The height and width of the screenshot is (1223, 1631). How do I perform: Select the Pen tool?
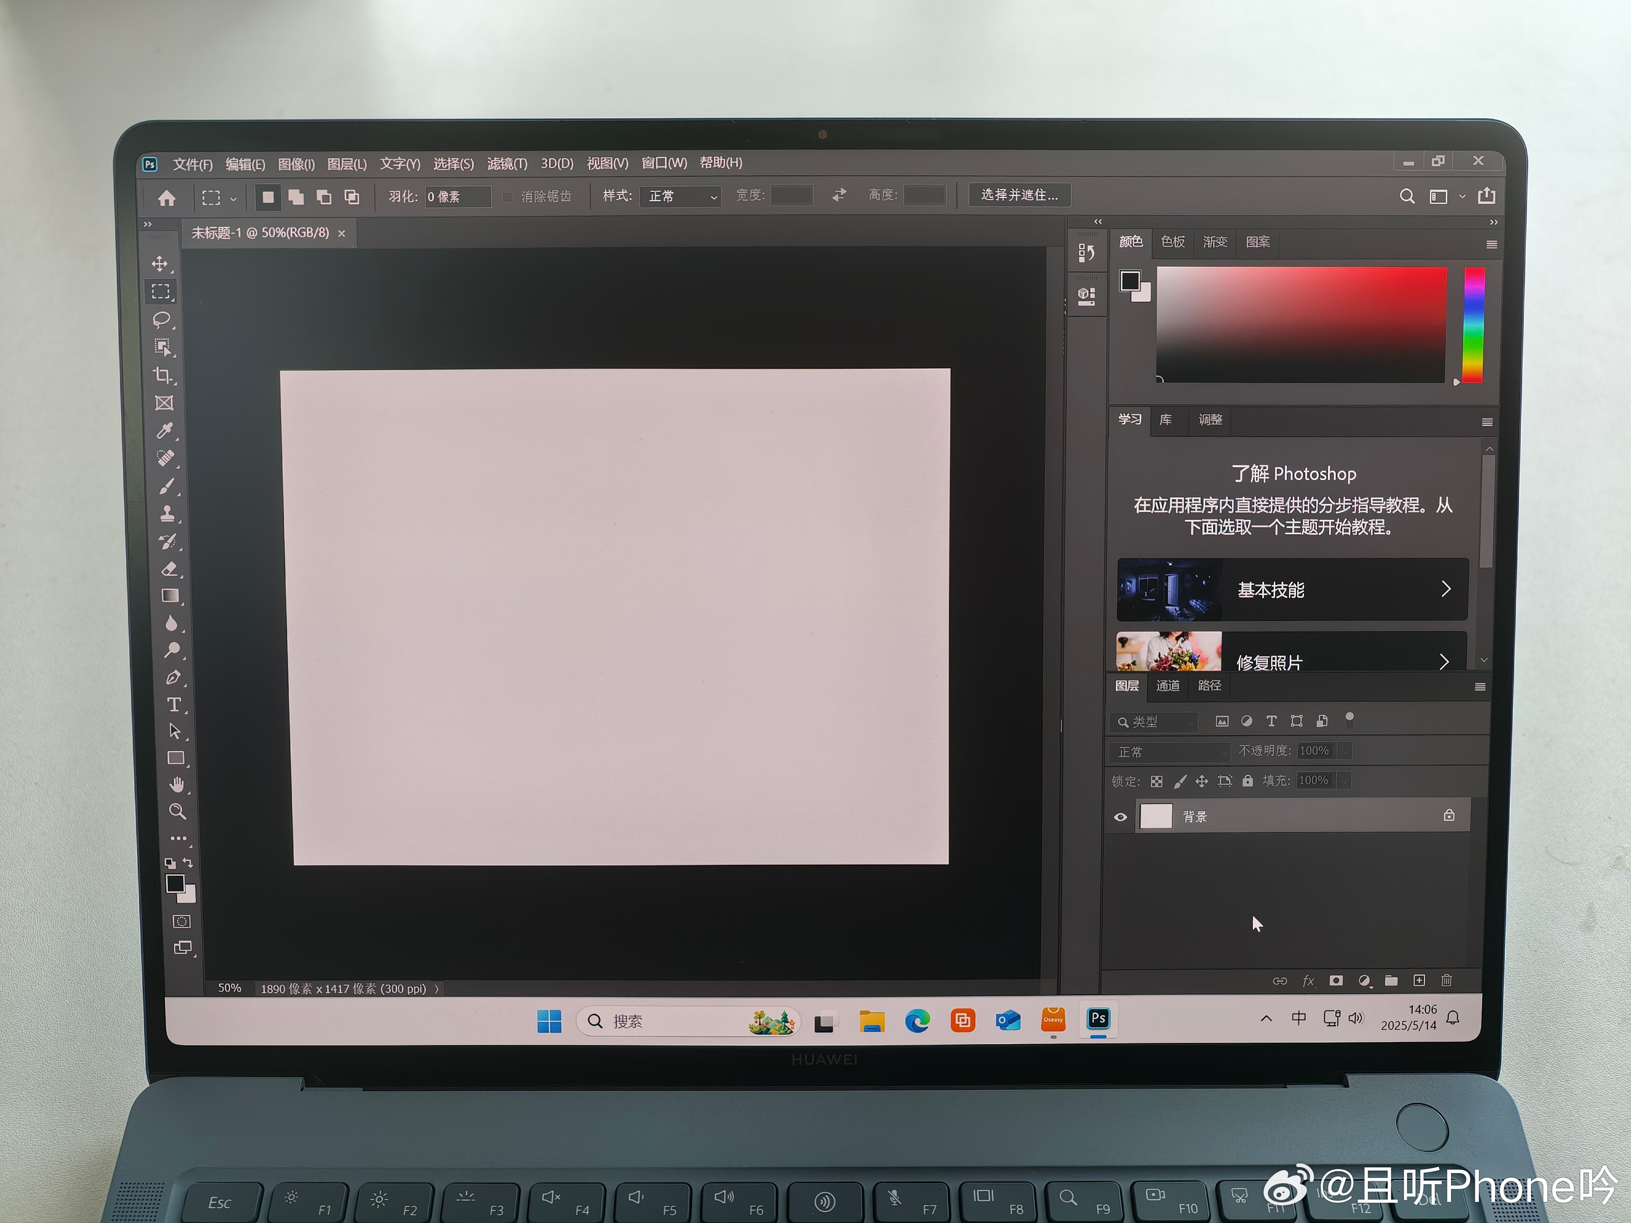(173, 677)
